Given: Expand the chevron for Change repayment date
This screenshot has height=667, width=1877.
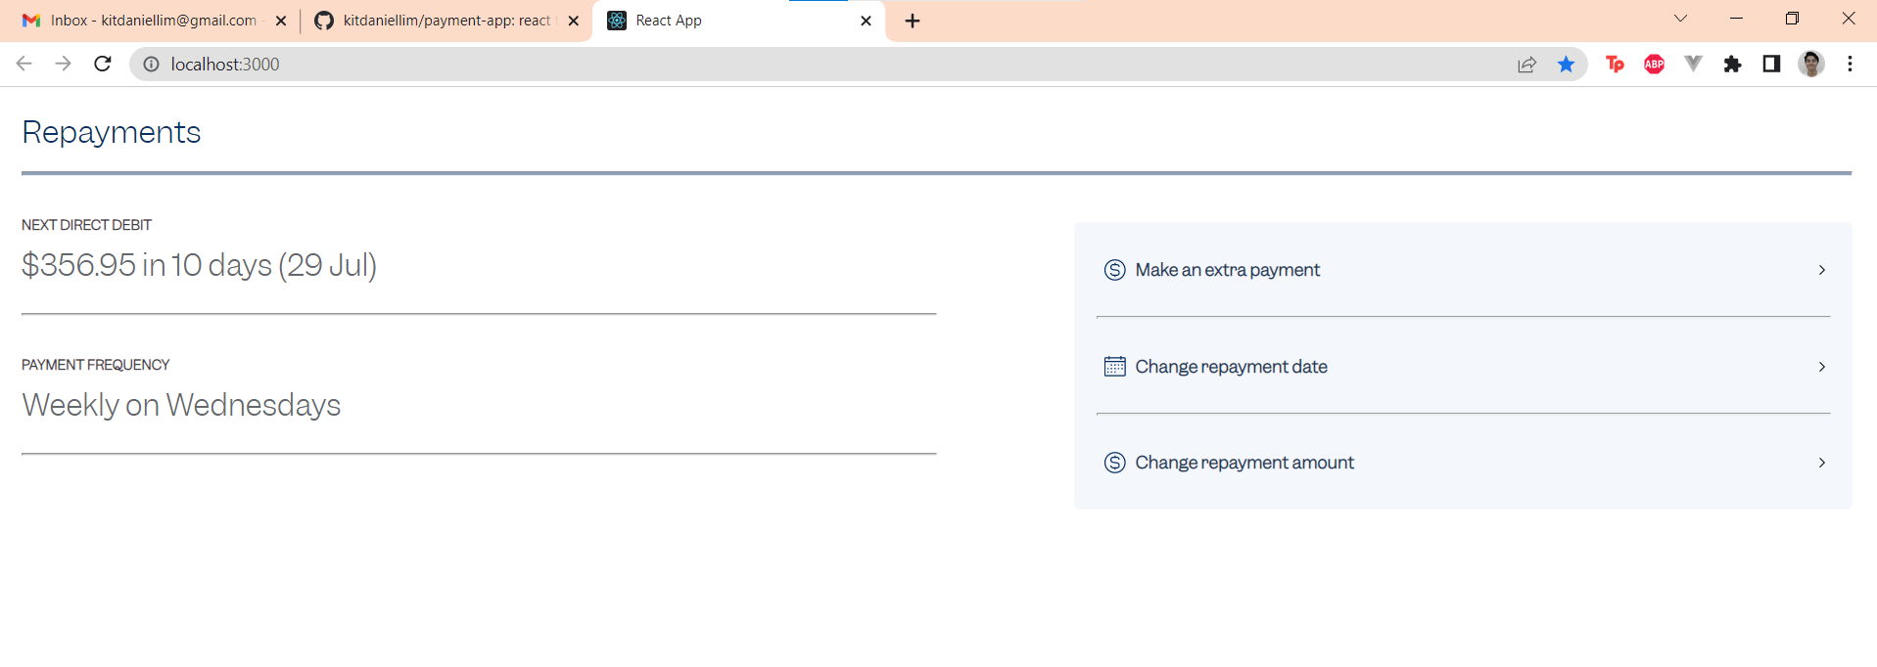Looking at the screenshot, I should pos(1821,367).
